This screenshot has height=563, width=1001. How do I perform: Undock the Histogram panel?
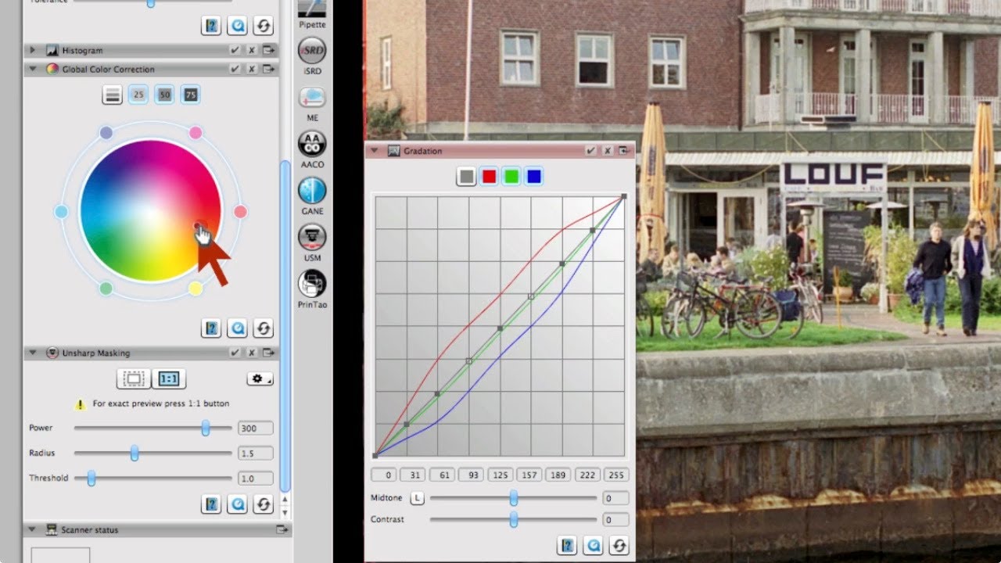coord(270,50)
